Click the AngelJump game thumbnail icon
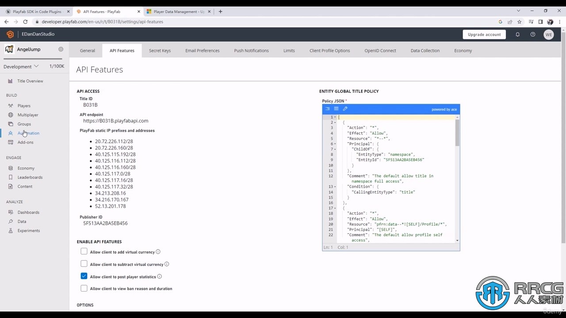 [x=9, y=49]
